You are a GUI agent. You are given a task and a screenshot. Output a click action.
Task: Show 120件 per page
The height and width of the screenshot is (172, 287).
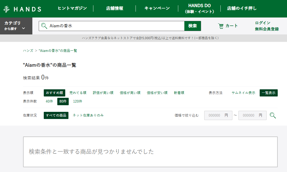click(78, 101)
